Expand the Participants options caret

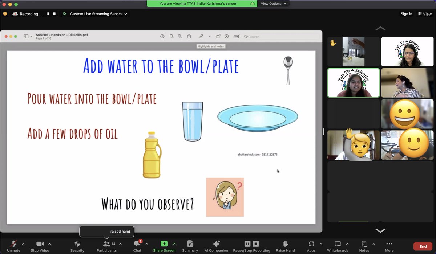point(120,244)
